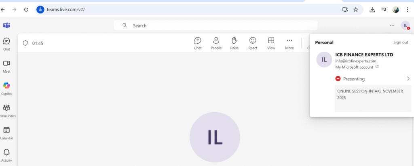Click the ICB FINANCE EXPERTS LTD name
Image resolution: width=414 pixels, height=166 pixels.
click(x=364, y=55)
